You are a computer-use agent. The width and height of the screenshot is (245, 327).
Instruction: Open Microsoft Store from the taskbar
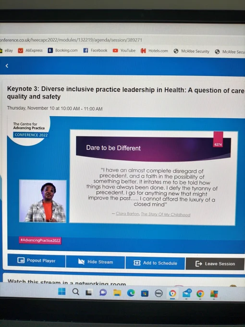(x=145, y=293)
